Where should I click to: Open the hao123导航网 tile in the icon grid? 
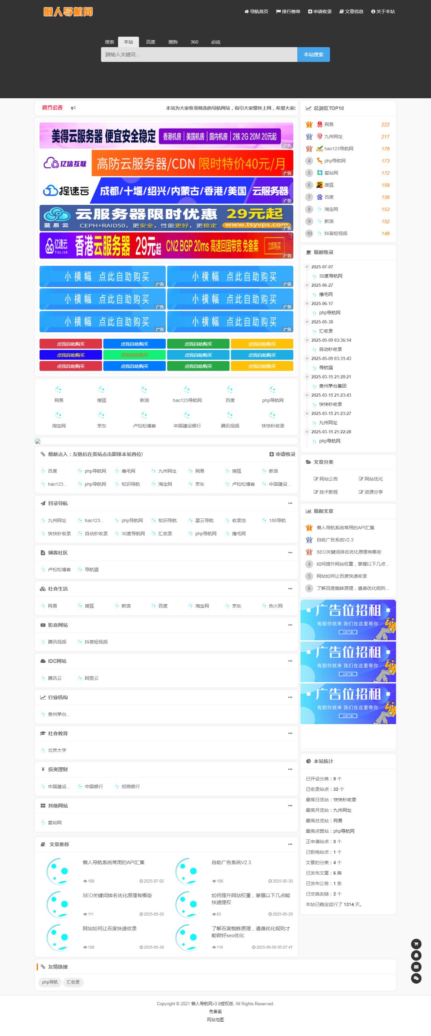tap(187, 394)
